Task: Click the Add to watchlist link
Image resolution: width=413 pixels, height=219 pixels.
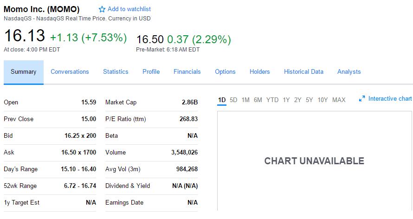Action: (129, 9)
